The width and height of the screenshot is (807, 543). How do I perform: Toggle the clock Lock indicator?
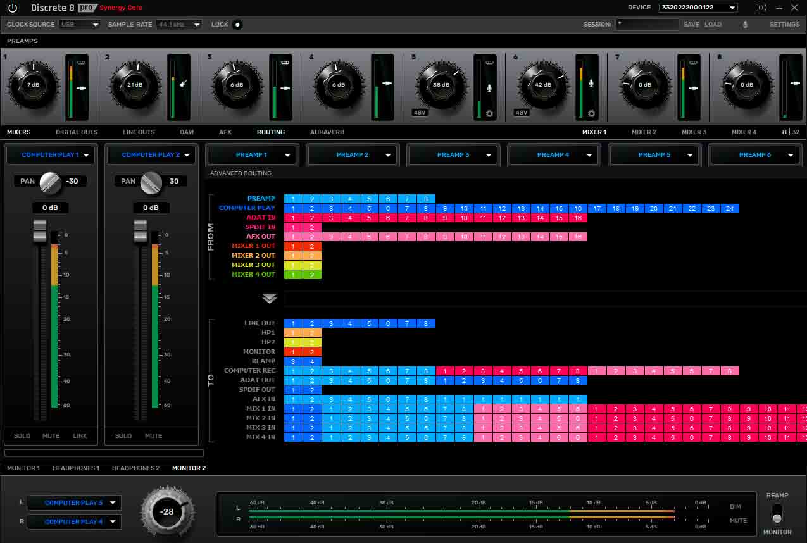pyautogui.click(x=237, y=25)
